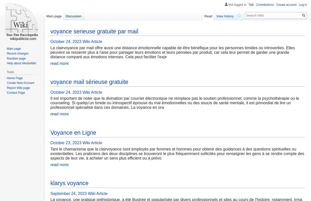Switch to the Discussion tab
Screen dimensions: 311x201
tap(73, 16)
